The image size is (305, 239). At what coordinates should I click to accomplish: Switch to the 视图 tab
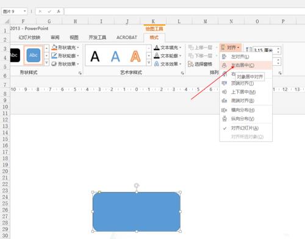coord(74,37)
